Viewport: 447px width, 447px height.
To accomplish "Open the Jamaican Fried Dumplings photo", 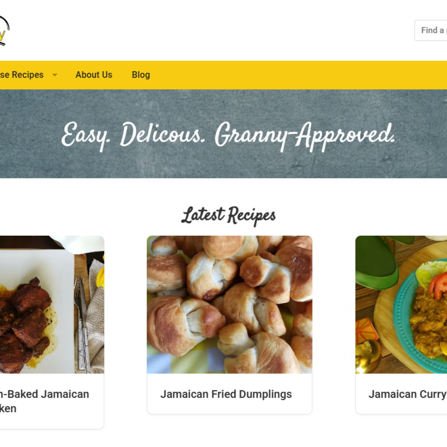I will coord(230,304).
